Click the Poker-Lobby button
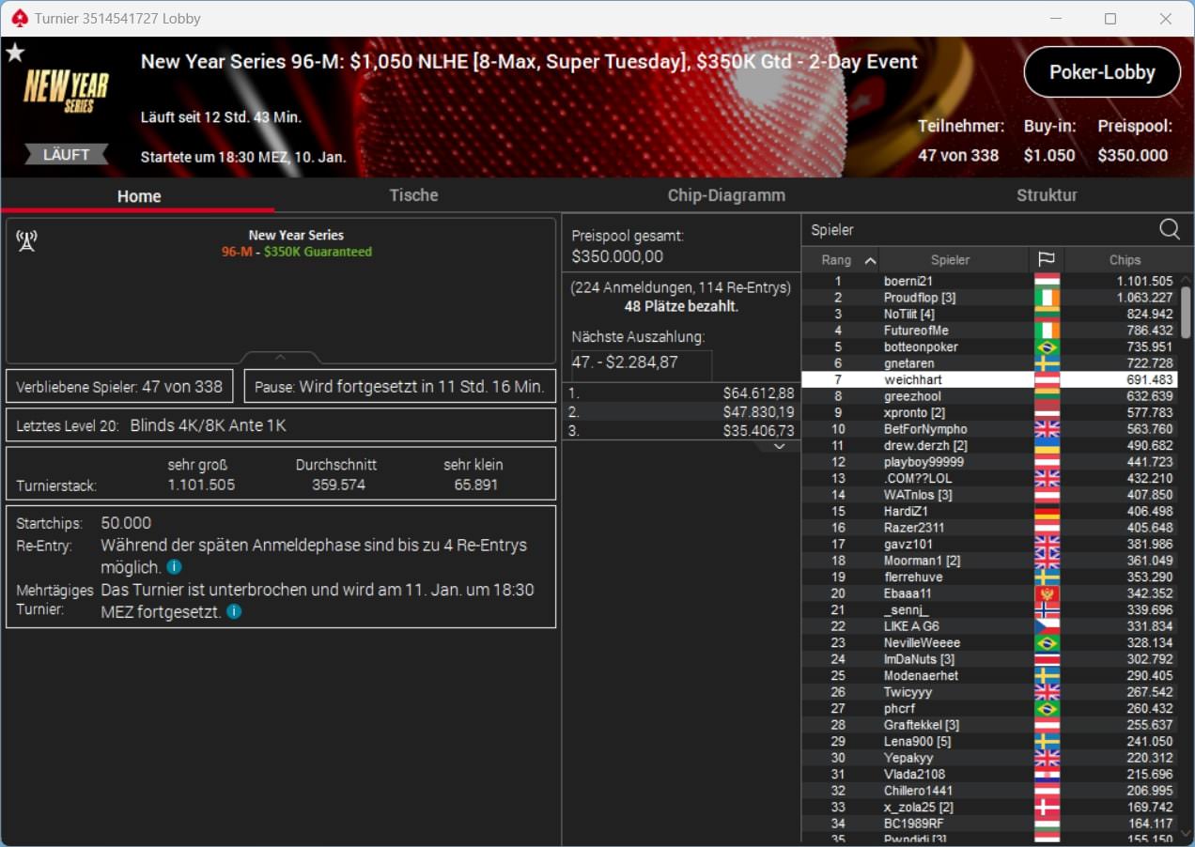 pyautogui.click(x=1102, y=72)
